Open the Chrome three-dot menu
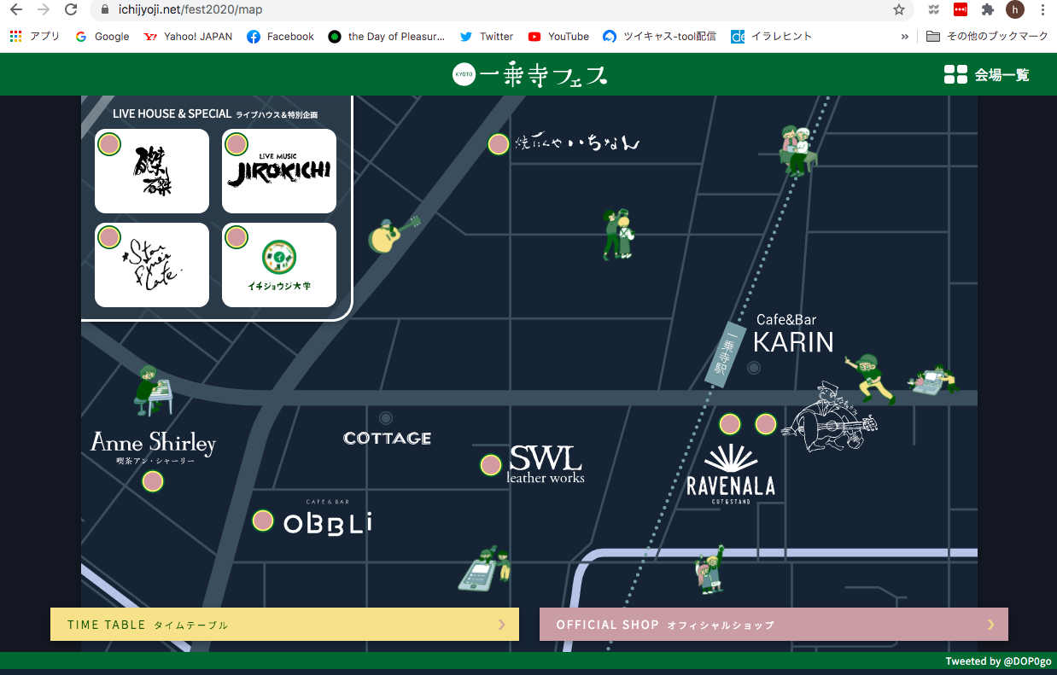 1042,9
